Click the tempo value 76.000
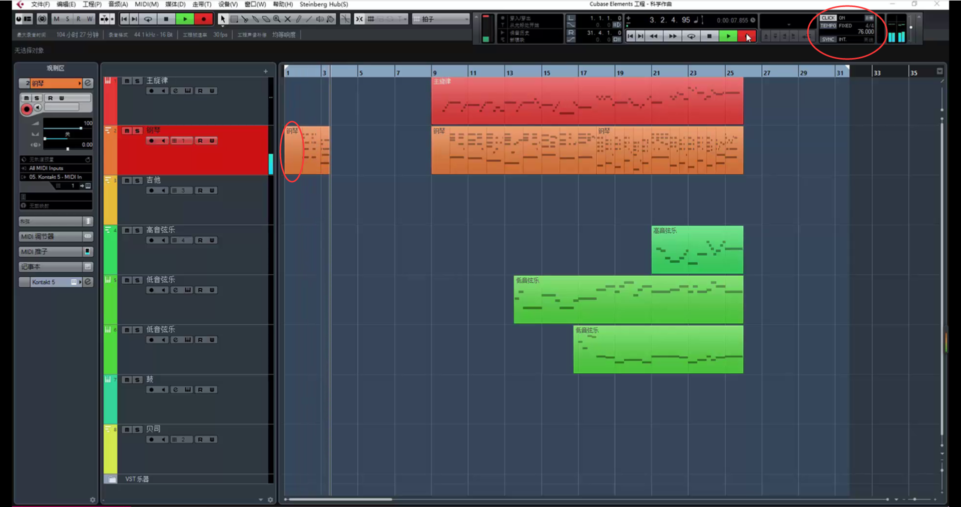The width and height of the screenshot is (961, 507). click(865, 32)
